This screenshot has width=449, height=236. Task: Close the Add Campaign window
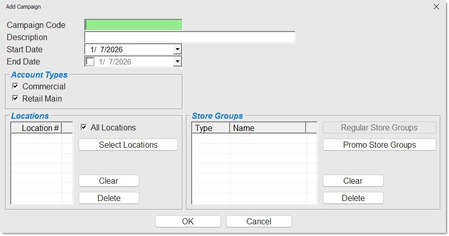point(436,7)
